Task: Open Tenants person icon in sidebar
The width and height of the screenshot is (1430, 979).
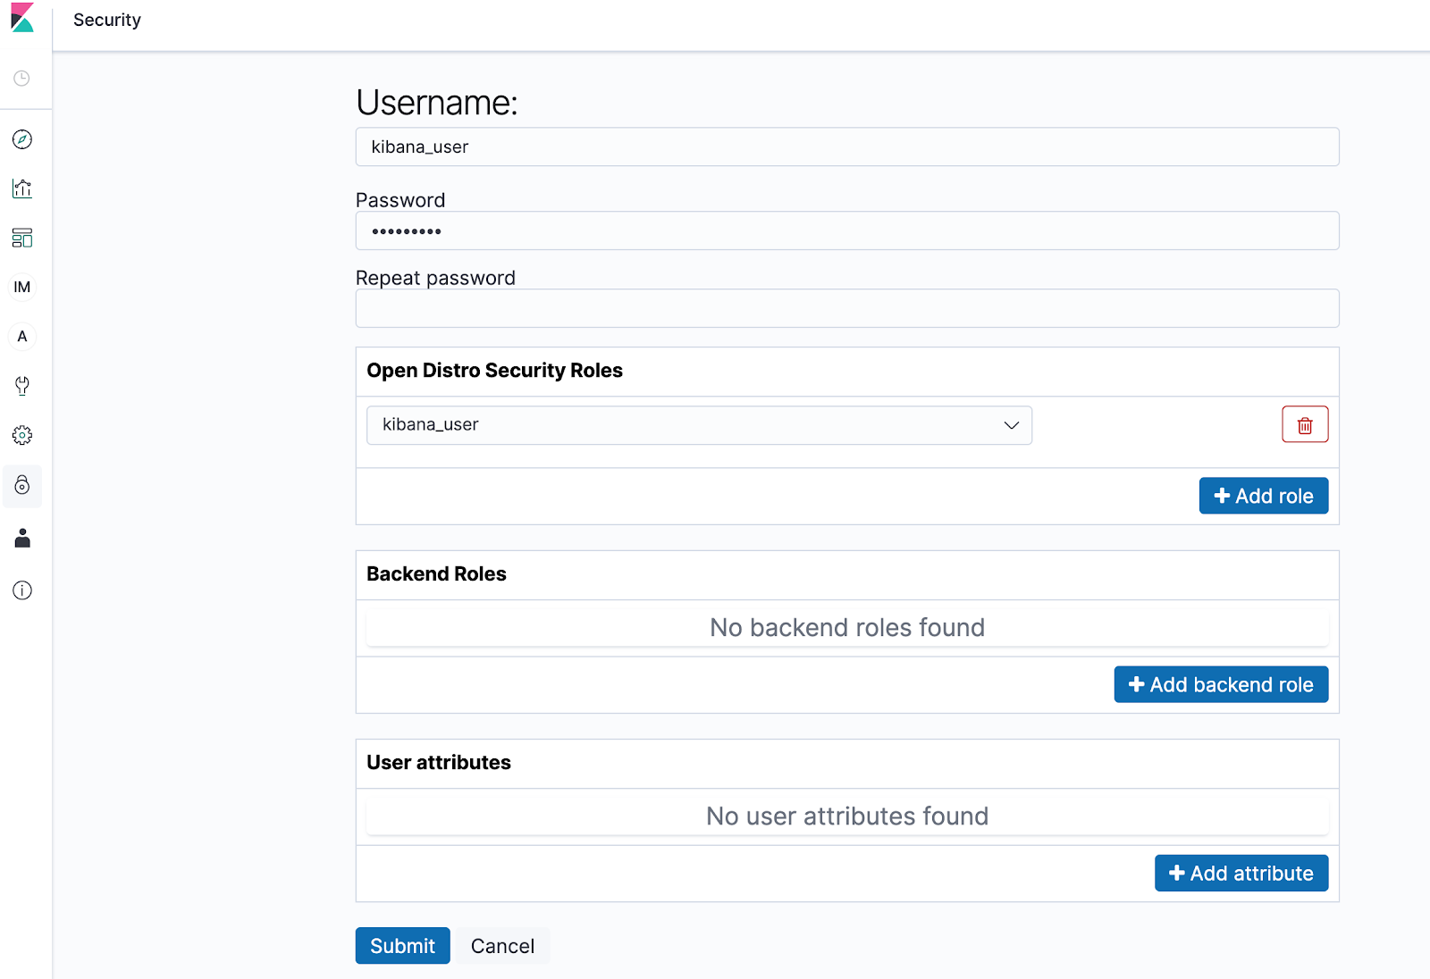Action: click(x=22, y=538)
